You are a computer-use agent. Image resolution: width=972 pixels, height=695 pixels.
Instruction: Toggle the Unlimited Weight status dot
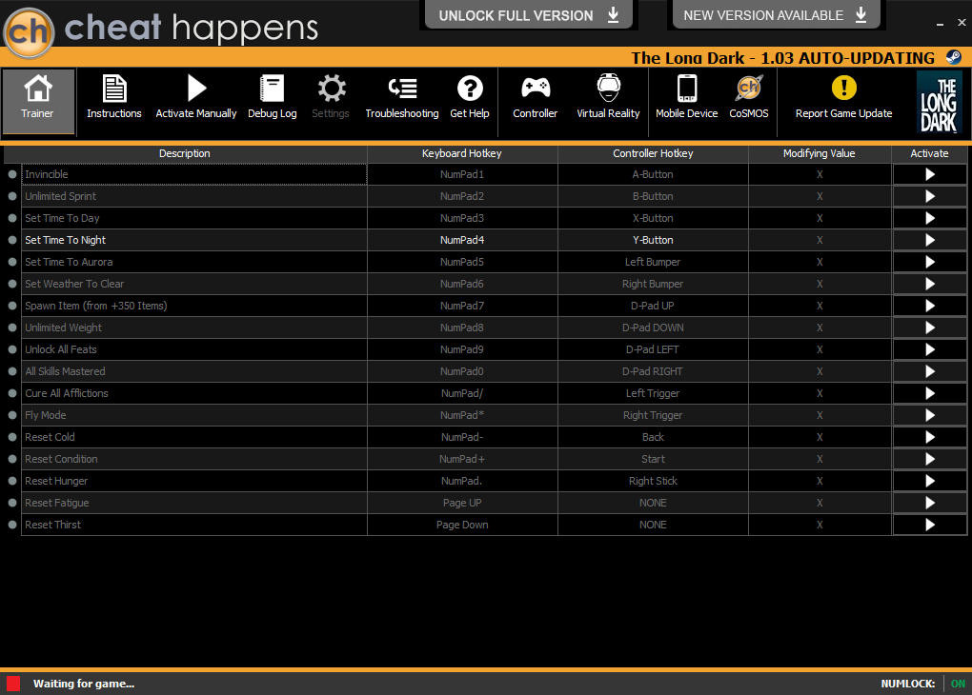point(11,328)
